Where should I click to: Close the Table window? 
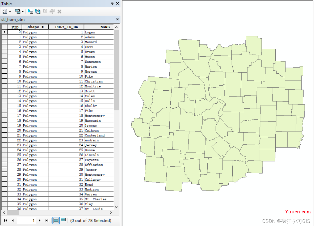(x=118, y=3)
